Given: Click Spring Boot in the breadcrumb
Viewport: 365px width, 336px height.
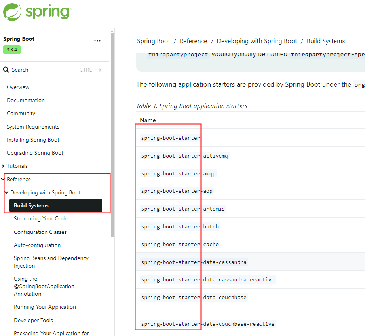Looking at the screenshot, I should click(x=153, y=41).
